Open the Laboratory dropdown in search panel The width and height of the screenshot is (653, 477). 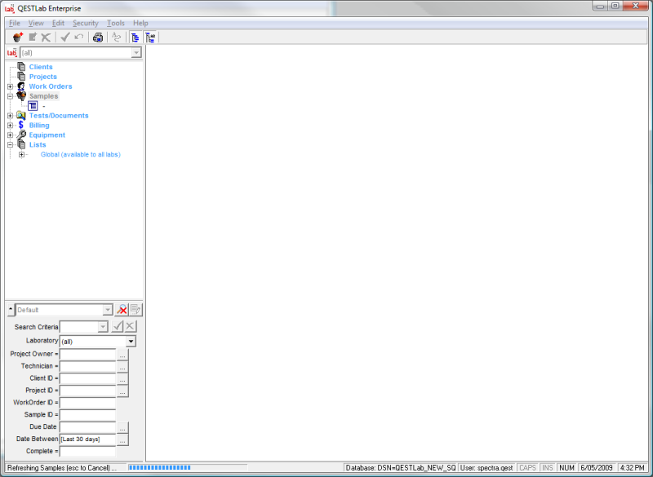coord(131,341)
